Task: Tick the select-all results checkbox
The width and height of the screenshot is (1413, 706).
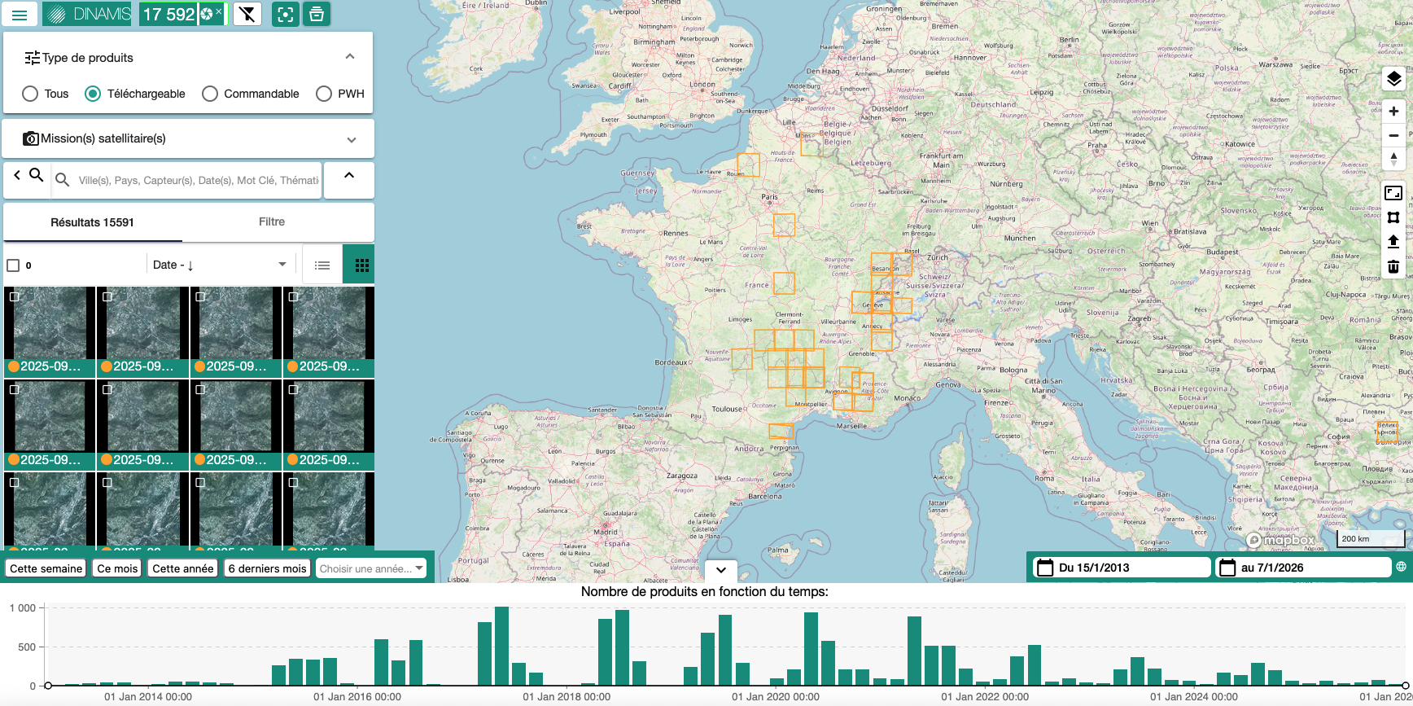Action: [x=13, y=265]
